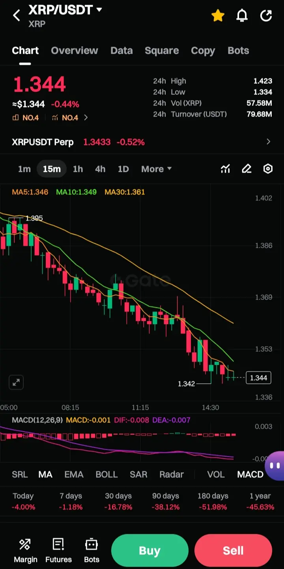The image size is (284, 569).
Task: Tap the 24h Vol value 57.58M
Action: point(259,103)
